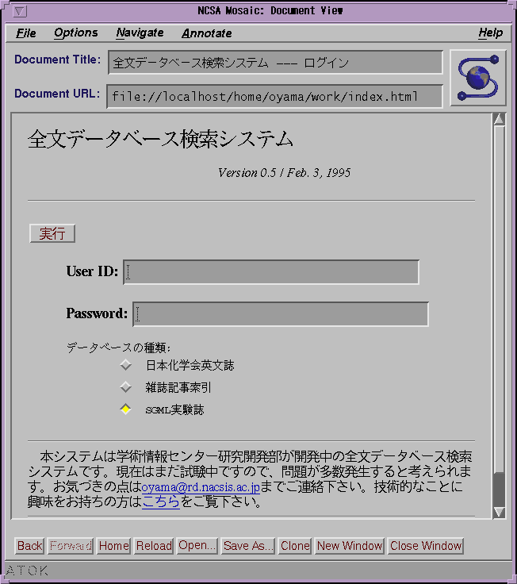Click the Reload button

tap(154, 546)
